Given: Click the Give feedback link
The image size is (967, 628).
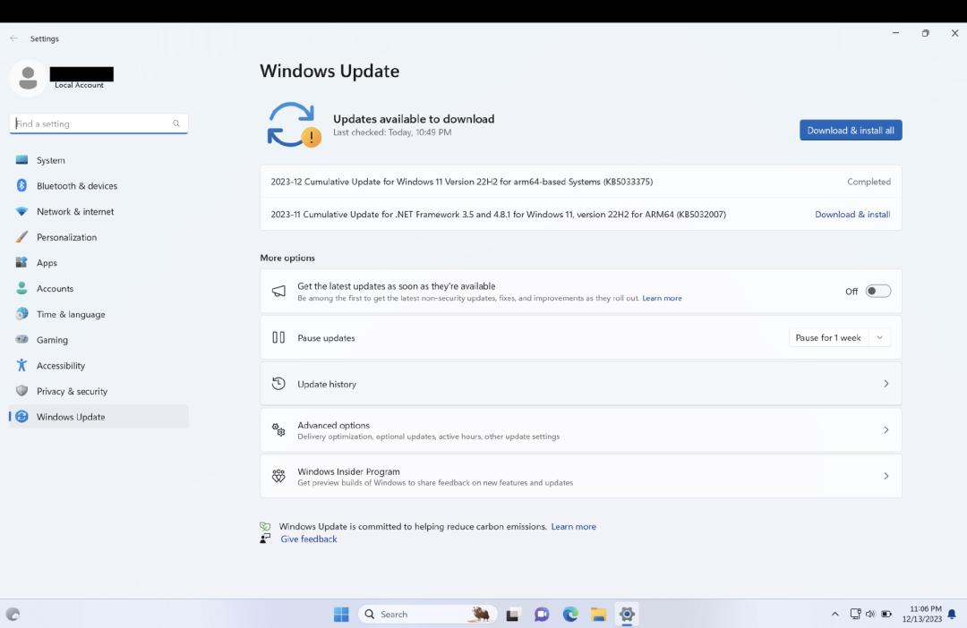Looking at the screenshot, I should point(308,539).
